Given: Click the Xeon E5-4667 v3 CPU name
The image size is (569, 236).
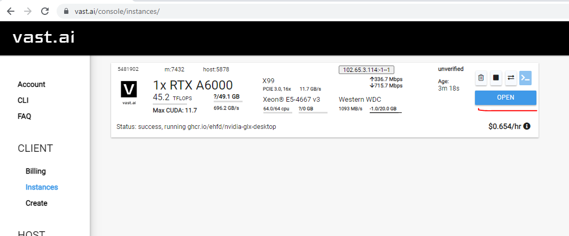Looking at the screenshot, I should pos(291,99).
